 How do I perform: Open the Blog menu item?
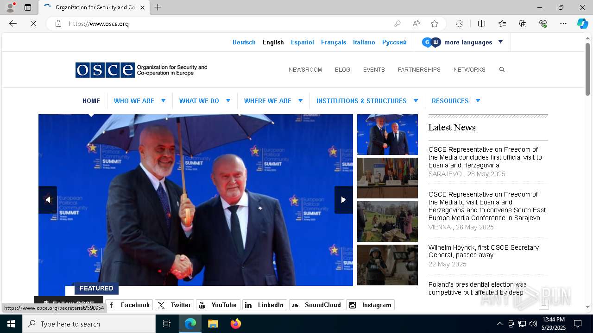click(x=342, y=69)
